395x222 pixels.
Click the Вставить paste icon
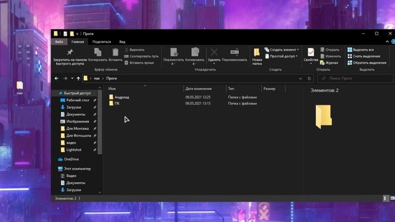[115, 55]
